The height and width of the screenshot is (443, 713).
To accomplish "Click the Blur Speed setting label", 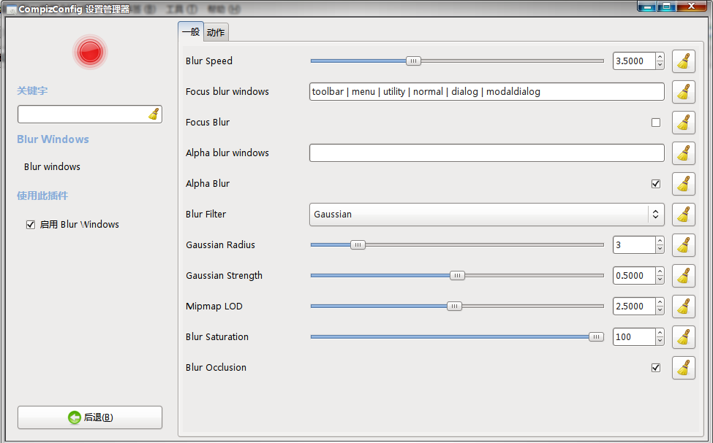I will point(208,61).
